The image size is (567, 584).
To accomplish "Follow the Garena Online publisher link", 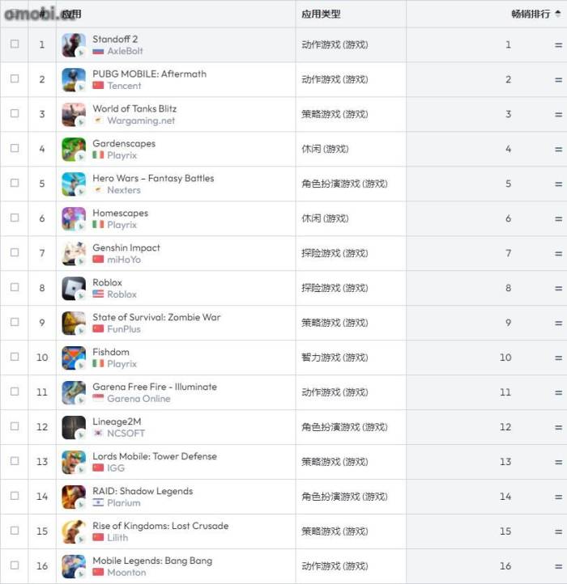I will (x=139, y=399).
